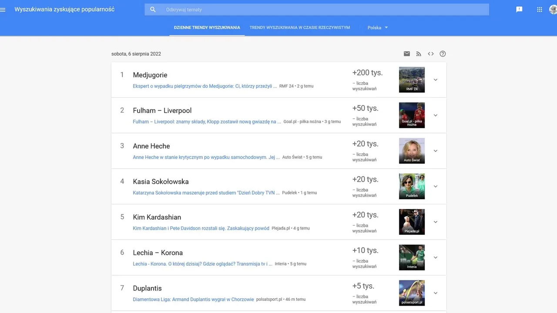The height and width of the screenshot is (313, 557).
Task: Click the +200 tys. search count
Action: pyautogui.click(x=368, y=73)
